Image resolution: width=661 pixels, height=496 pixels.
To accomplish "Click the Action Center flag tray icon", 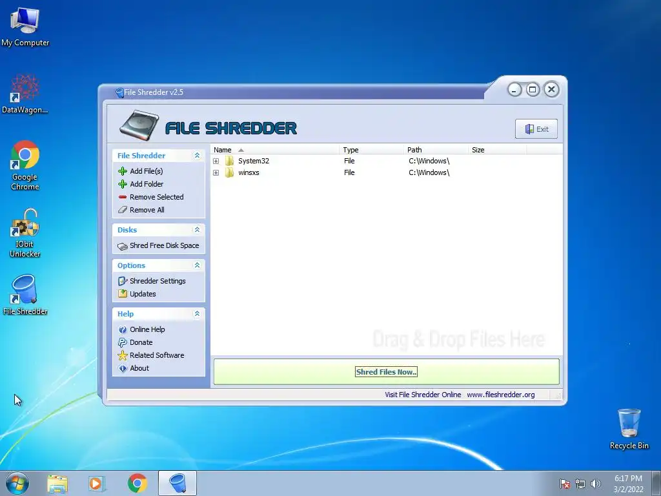I will coord(565,484).
